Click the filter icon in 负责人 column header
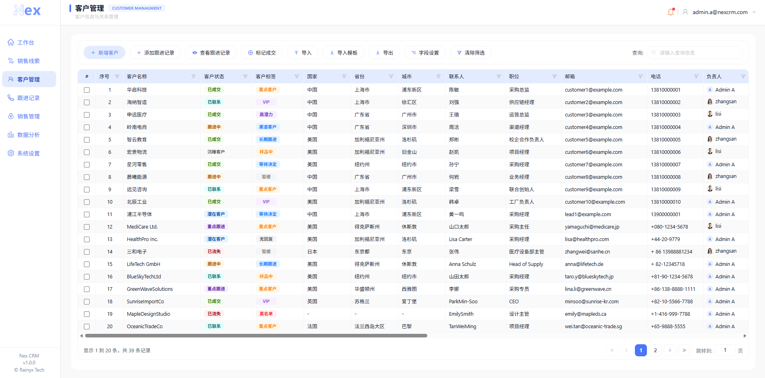This screenshot has width=765, height=378. (743, 76)
